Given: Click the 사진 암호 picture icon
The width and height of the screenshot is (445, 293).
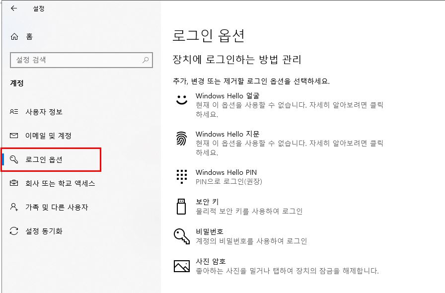Looking at the screenshot, I should click(x=182, y=266).
